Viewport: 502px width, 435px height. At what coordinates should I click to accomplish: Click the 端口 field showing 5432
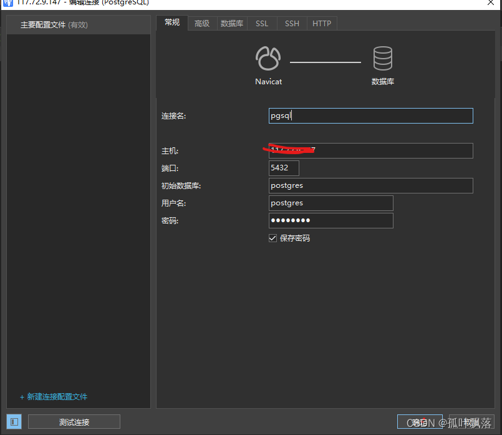(284, 168)
